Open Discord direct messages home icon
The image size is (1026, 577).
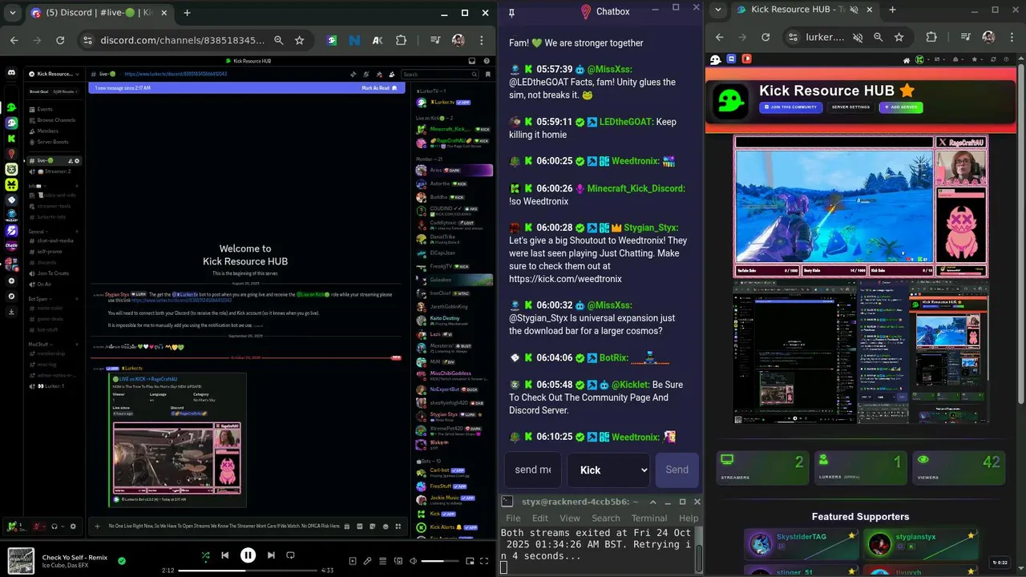tap(11, 73)
